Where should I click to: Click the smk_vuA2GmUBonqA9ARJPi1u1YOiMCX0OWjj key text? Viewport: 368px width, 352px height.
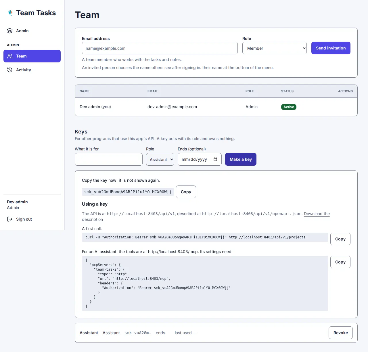click(x=128, y=192)
